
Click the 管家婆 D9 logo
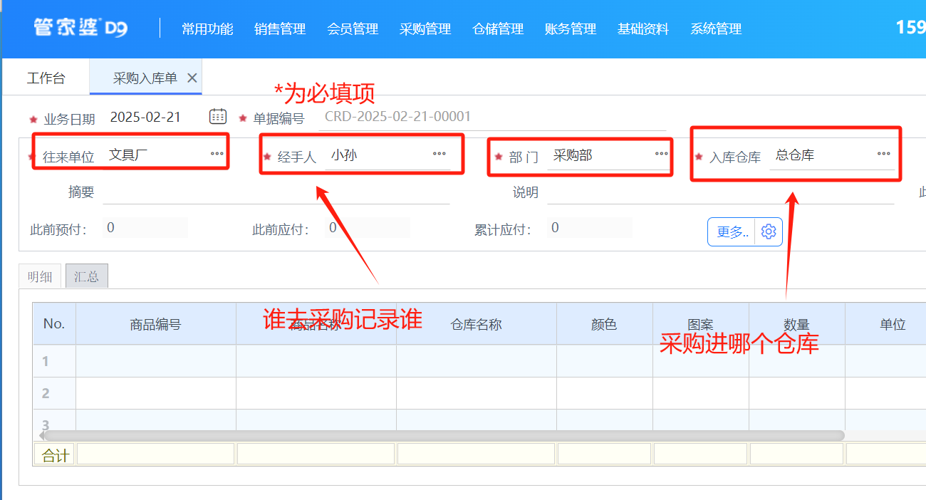pyautogui.click(x=80, y=28)
